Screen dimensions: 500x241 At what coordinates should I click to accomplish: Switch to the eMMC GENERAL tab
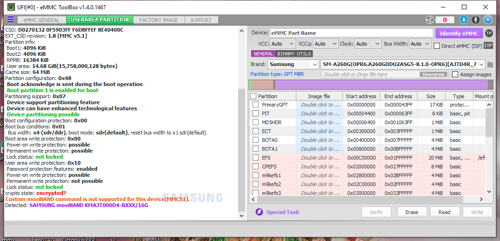point(41,20)
